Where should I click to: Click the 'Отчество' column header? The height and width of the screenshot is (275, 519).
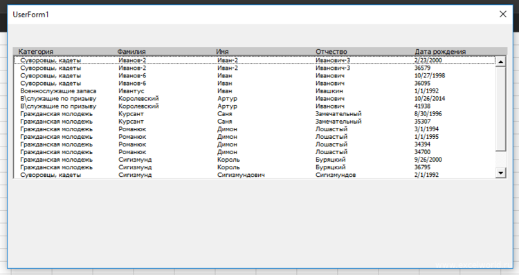[331, 52]
